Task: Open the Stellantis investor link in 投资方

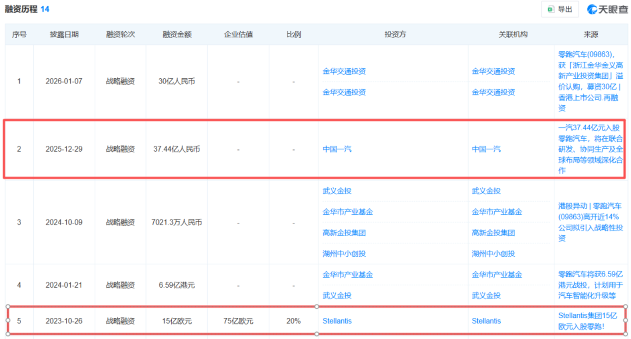Action: click(x=337, y=321)
